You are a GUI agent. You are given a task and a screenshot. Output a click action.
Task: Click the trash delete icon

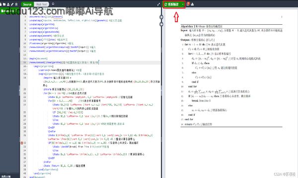coord(16,4)
